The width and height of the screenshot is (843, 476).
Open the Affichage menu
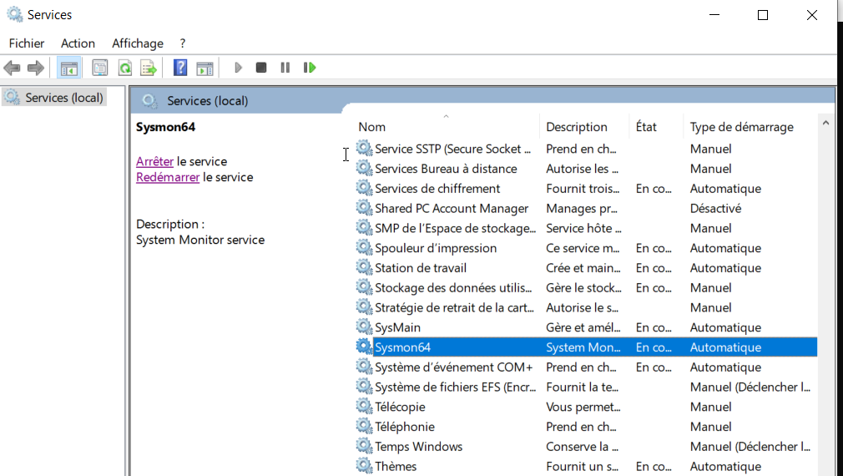pos(138,43)
